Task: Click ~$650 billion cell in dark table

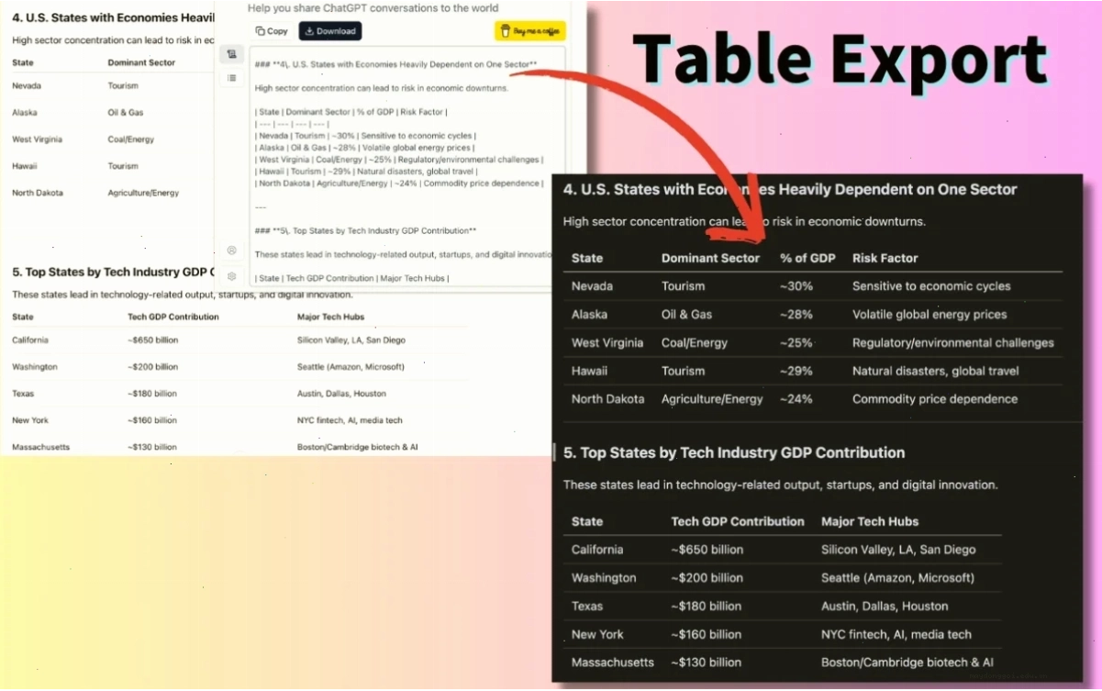Action: pyautogui.click(x=707, y=550)
